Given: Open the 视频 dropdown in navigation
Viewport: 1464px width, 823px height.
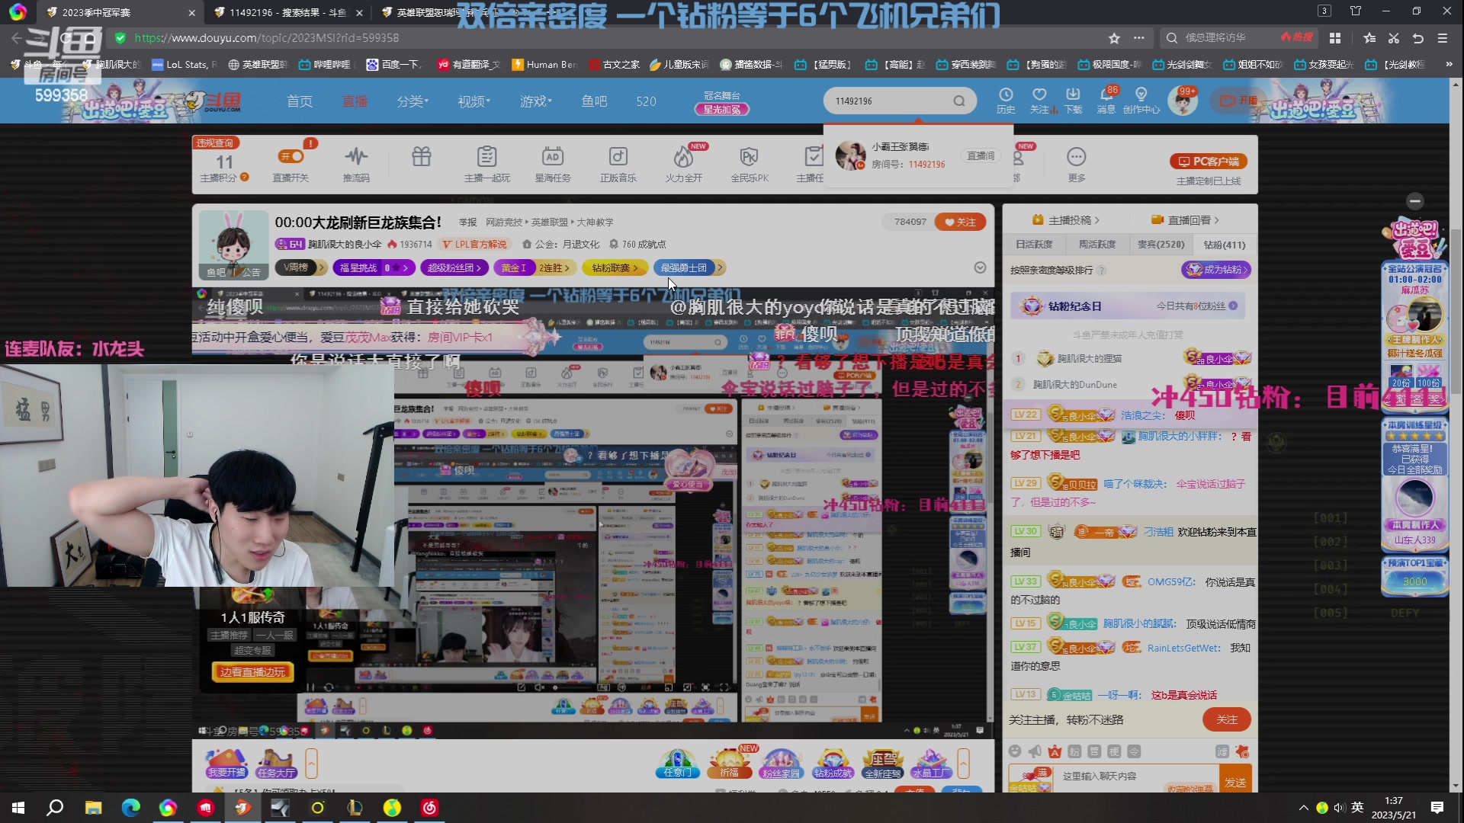Looking at the screenshot, I should pos(474,101).
